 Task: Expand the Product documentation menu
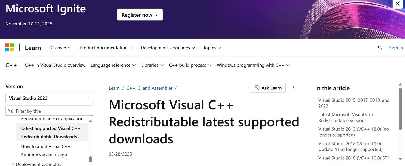pyautogui.click(x=106, y=48)
